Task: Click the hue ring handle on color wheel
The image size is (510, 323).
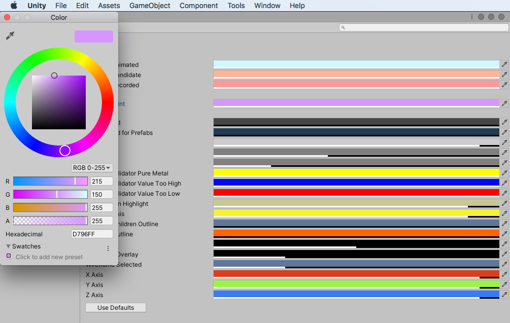Action: (65, 151)
